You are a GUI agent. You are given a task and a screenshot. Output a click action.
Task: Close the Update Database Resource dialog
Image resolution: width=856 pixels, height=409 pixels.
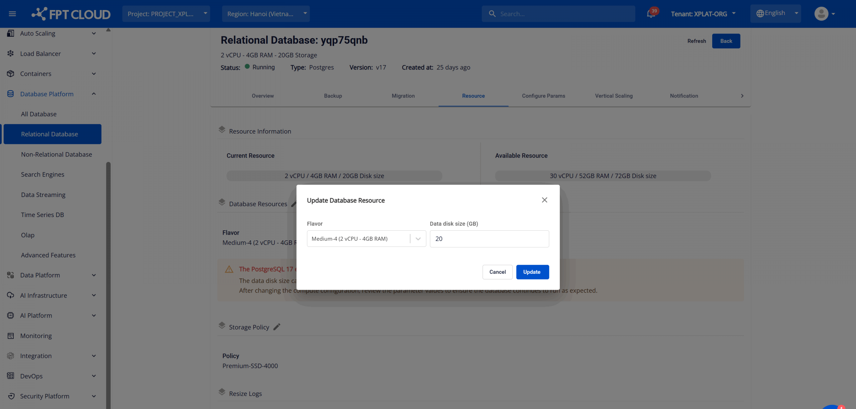pyautogui.click(x=544, y=200)
